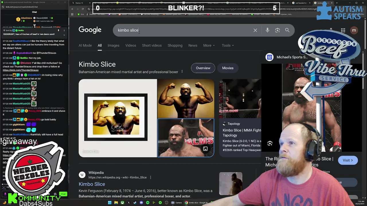
Task: Open kimbo slice Chrome window on taskbar
Action: [x=196, y=203]
